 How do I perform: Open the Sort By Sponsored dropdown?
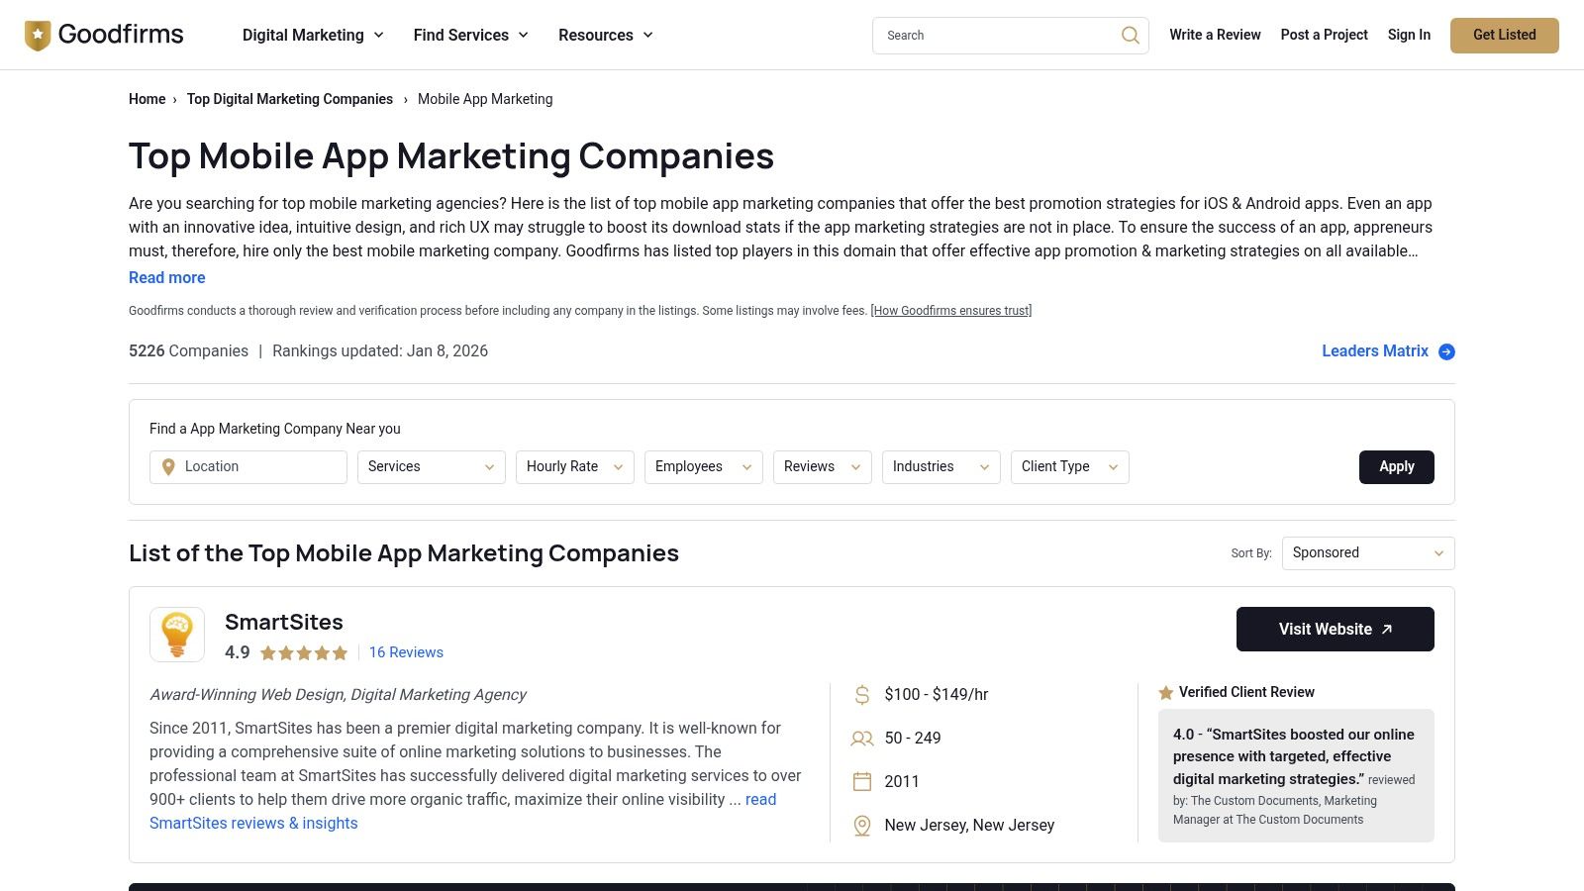point(1367,553)
